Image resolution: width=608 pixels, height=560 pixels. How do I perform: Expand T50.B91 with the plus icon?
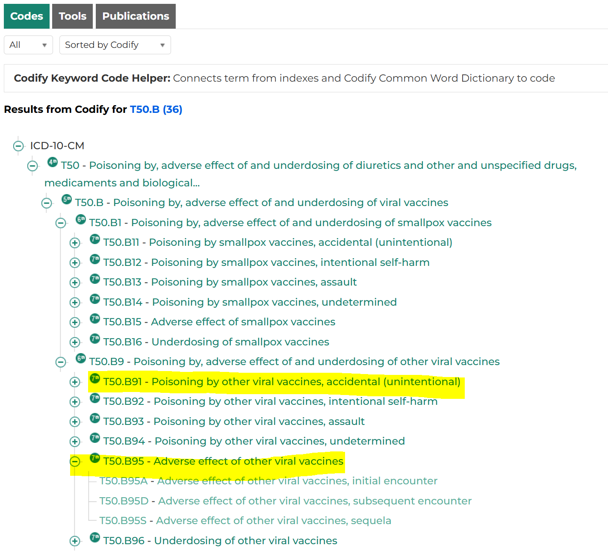pos(75,382)
